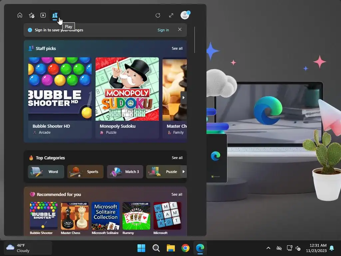This screenshot has height=256, width=341.
Task: Open the Bubble Shooter HD staff pick card
Action: coord(60,98)
